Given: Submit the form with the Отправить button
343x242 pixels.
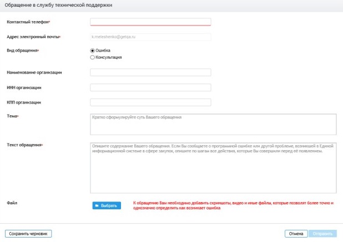Looking at the screenshot, I should click(323, 234).
